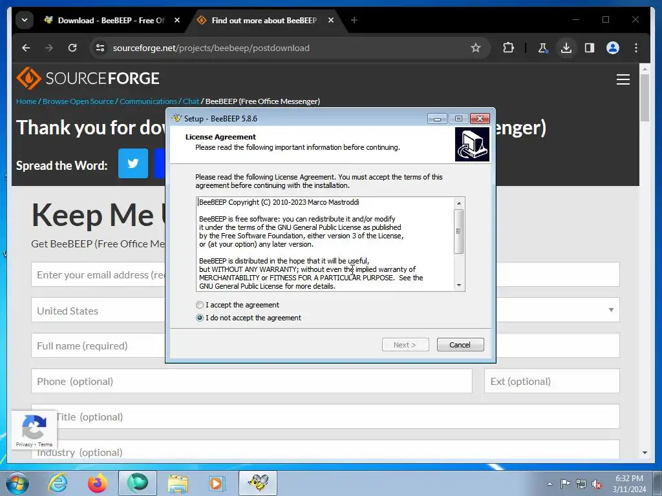Open Chrome extensions puzzle icon
This screenshot has width=662, height=496.
tap(508, 48)
